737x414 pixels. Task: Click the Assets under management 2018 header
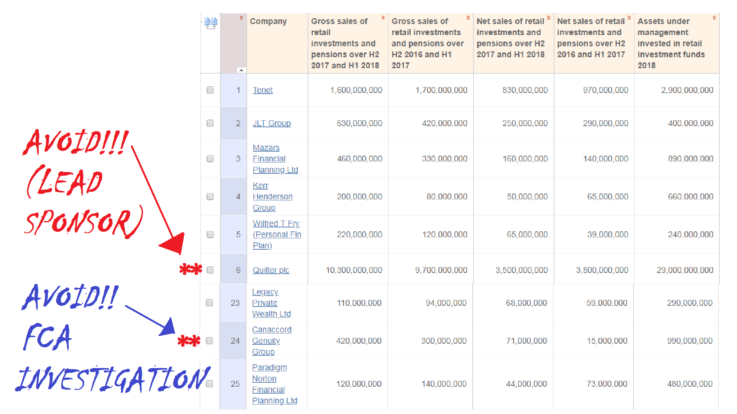(x=676, y=43)
